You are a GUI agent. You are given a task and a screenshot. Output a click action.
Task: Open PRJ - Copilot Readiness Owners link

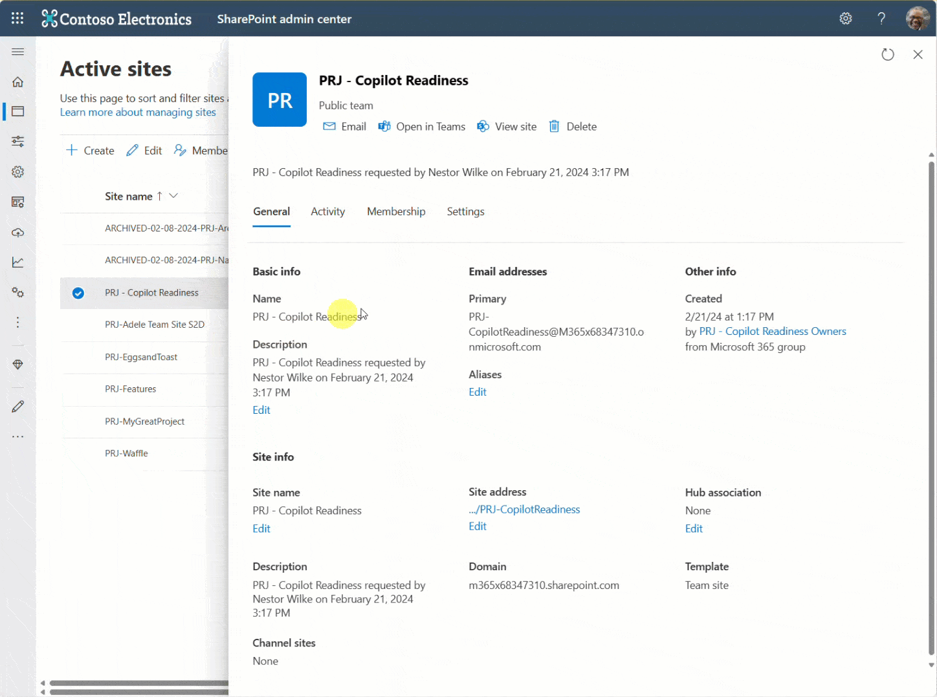click(772, 331)
